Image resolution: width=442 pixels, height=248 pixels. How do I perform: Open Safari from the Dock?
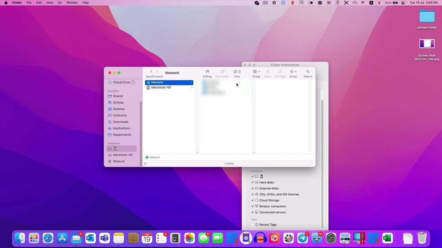pyautogui.click(x=48, y=238)
